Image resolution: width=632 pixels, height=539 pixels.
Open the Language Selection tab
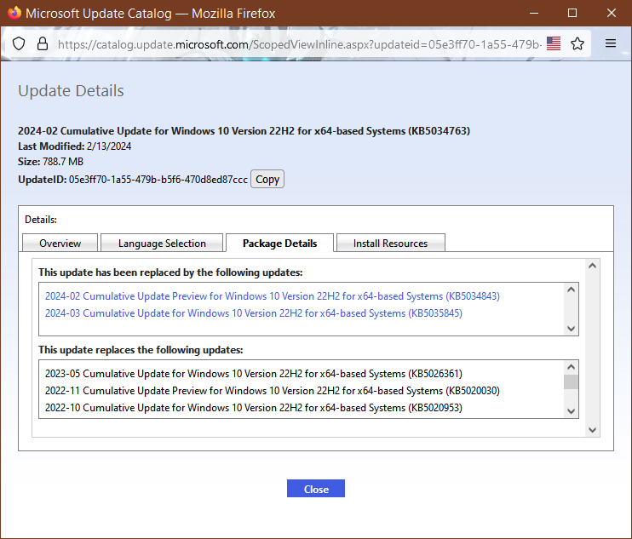coord(162,244)
